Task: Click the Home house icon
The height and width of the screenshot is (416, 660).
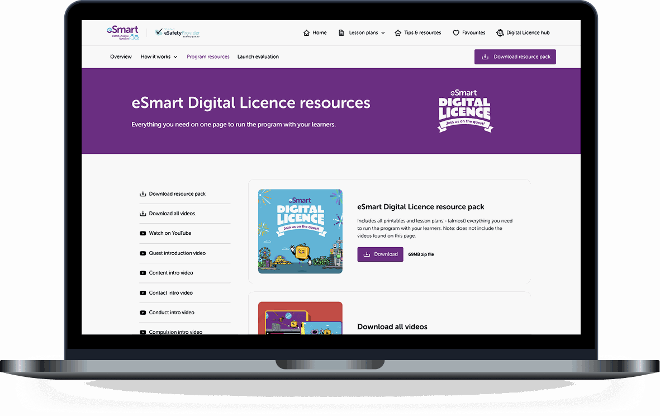Action: coord(306,33)
